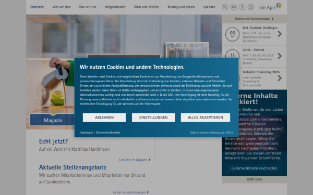The width and height of the screenshot is (313, 195).
Task: Open the Was wir tun menu
Action: pyautogui.click(x=88, y=7)
